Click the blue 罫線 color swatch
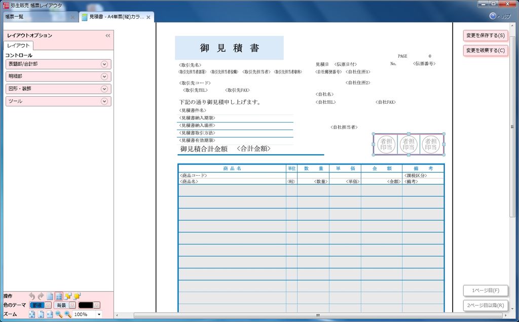The height and width of the screenshot is (322, 519). [37, 305]
